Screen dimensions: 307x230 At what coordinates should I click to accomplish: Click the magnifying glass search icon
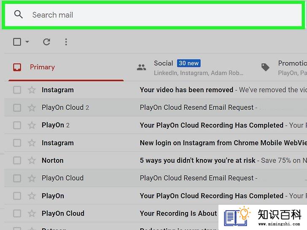[x=19, y=14]
